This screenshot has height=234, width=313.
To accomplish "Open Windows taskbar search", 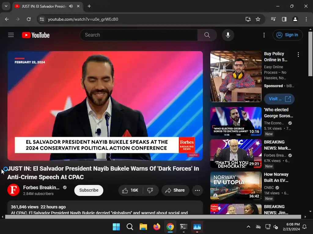I will [x=130, y=227].
